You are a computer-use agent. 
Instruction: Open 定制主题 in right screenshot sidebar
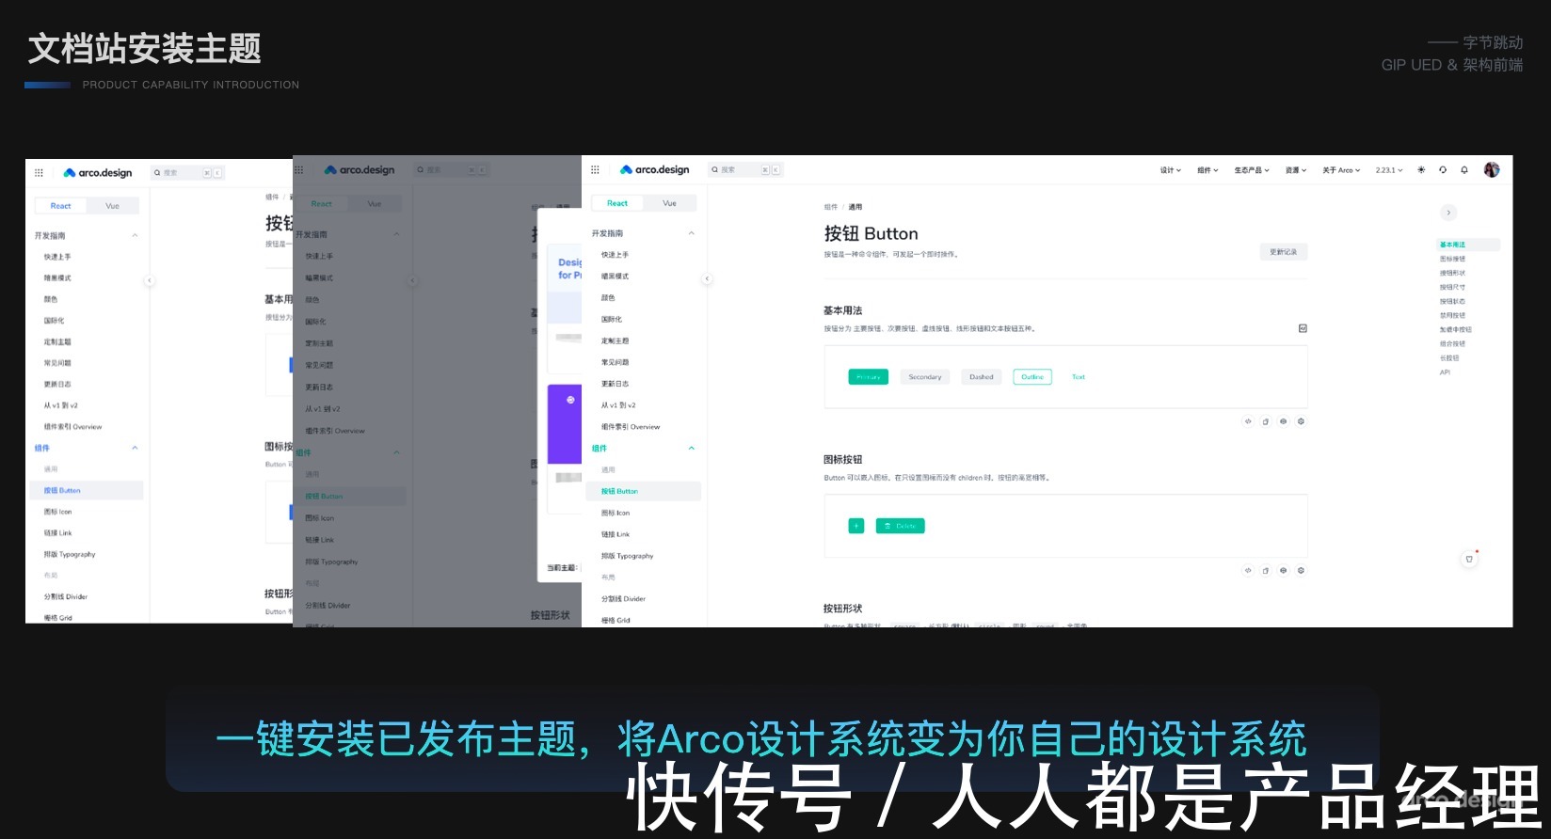click(x=616, y=340)
